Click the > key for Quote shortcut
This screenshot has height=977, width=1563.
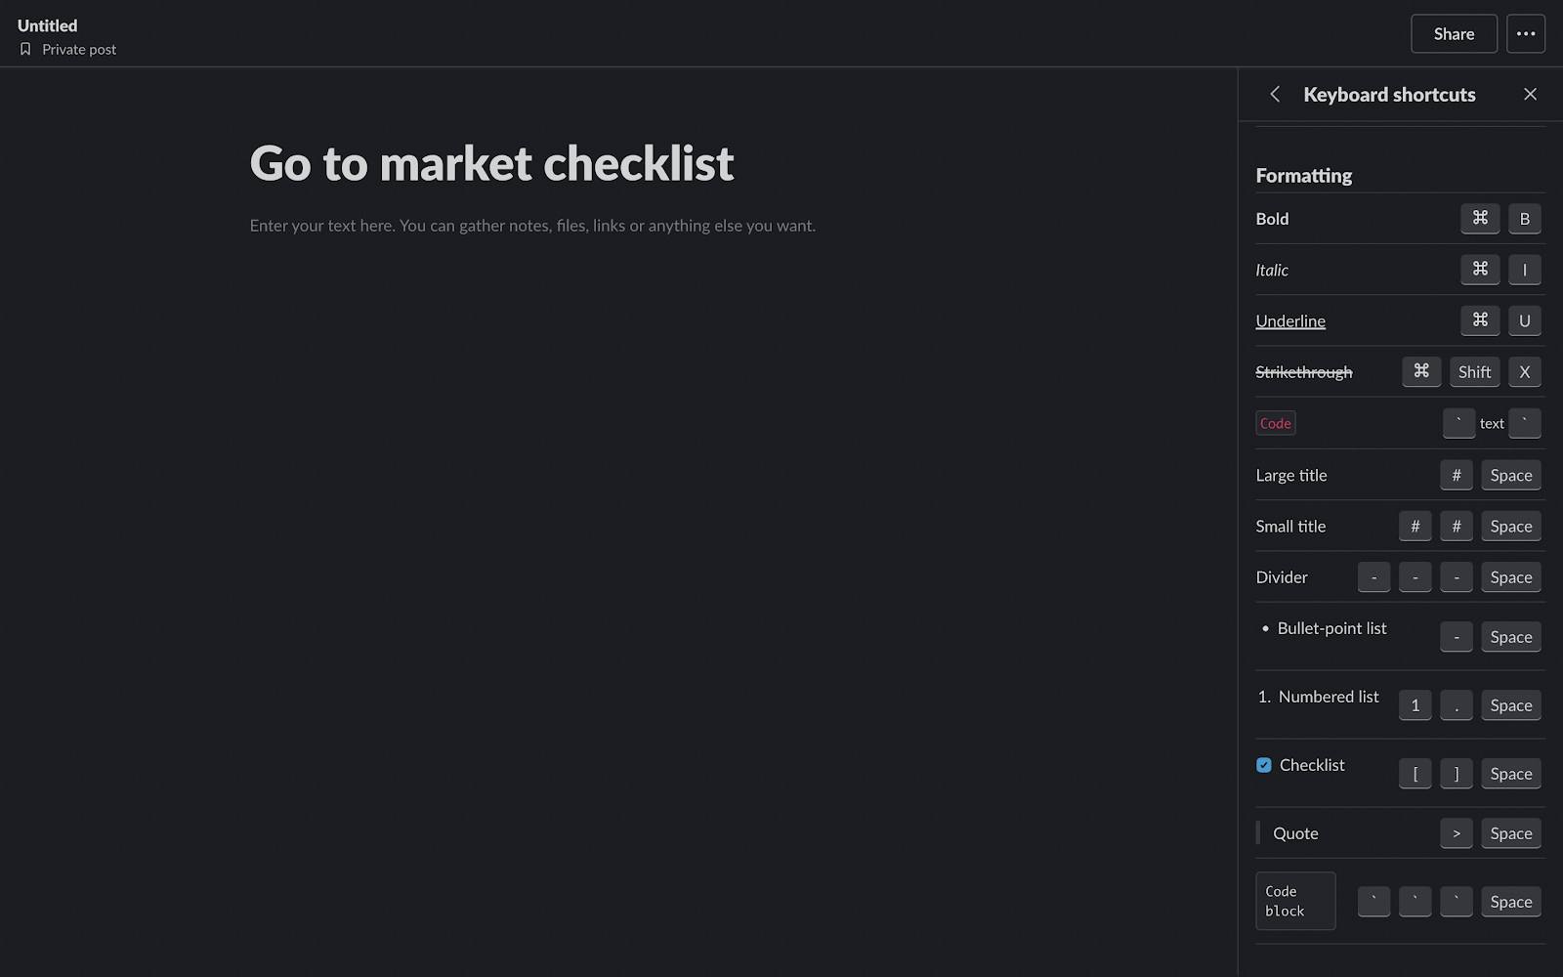[1456, 833]
